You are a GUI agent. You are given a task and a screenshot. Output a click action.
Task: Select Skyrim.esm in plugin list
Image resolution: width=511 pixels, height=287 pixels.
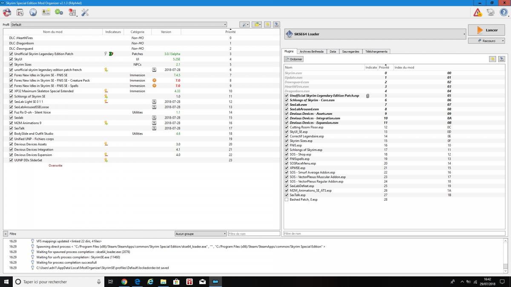[x=394, y=73]
